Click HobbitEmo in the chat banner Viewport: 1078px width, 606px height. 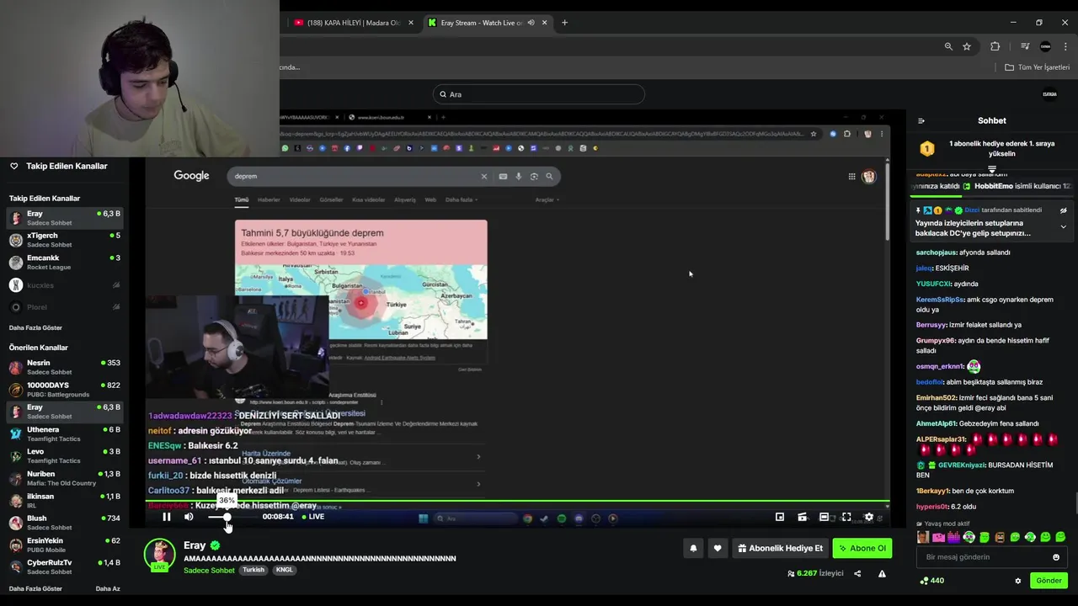coord(994,186)
